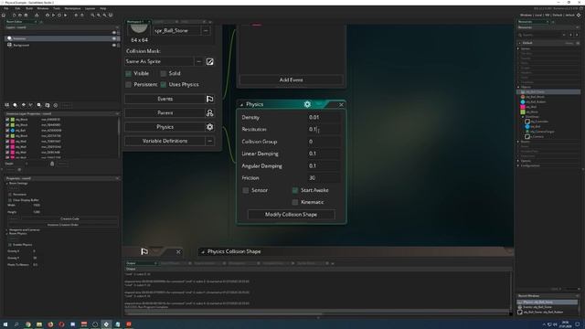Click the Variable Definitions button

(165, 141)
